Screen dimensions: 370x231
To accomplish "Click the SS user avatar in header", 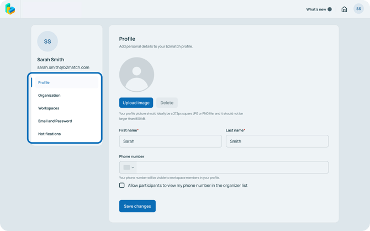I will coord(358,9).
